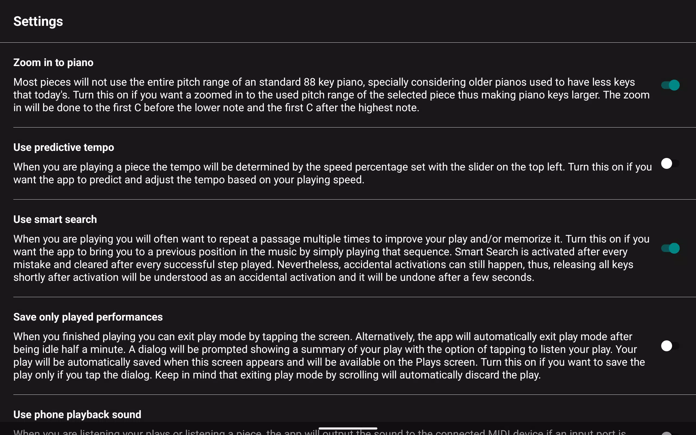This screenshot has height=435, width=696.
Task: Tap the Zoom in to piano title
Action: 54,63
